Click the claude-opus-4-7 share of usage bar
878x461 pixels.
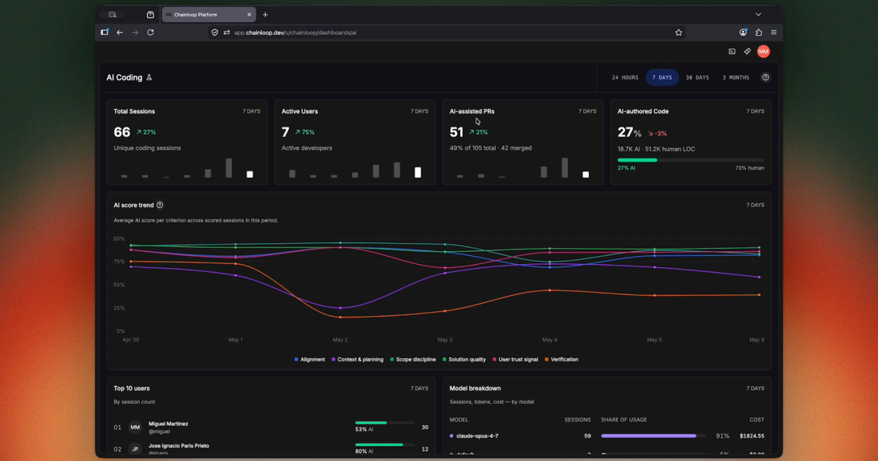tap(653, 436)
